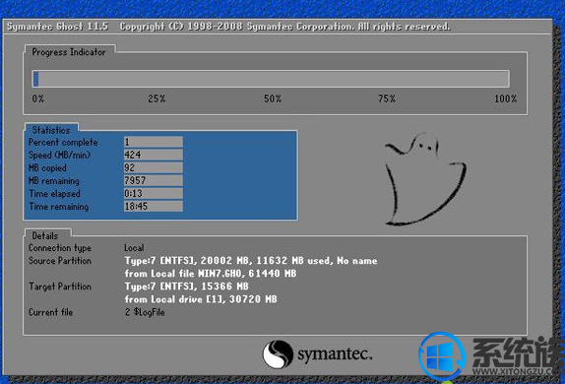Click the Current file label

pos(51,312)
